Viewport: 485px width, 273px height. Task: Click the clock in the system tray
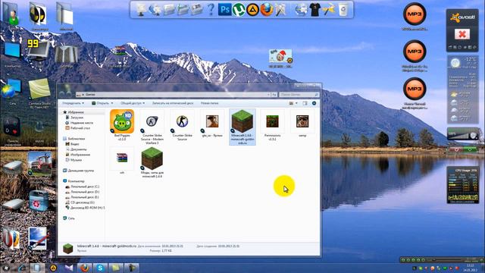point(470,268)
